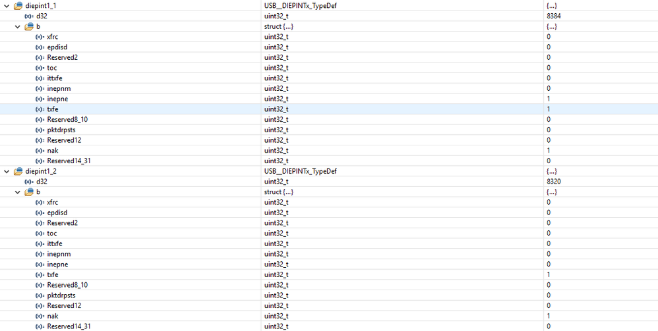Select the Reserved8_10 variable name in diepint1_1
The width and height of the screenshot is (658, 331).
click(x=67, y=119)
